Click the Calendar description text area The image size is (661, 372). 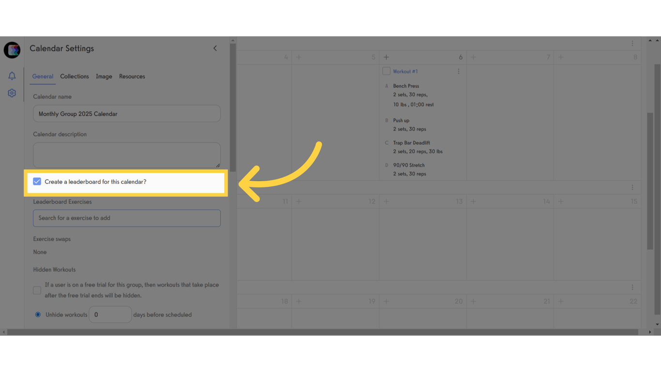[x=127, y=155]
